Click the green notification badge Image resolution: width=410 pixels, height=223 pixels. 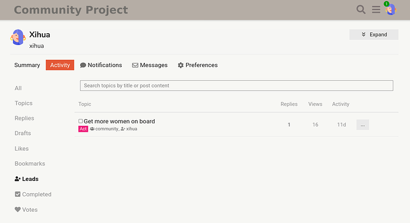[386, 4]
